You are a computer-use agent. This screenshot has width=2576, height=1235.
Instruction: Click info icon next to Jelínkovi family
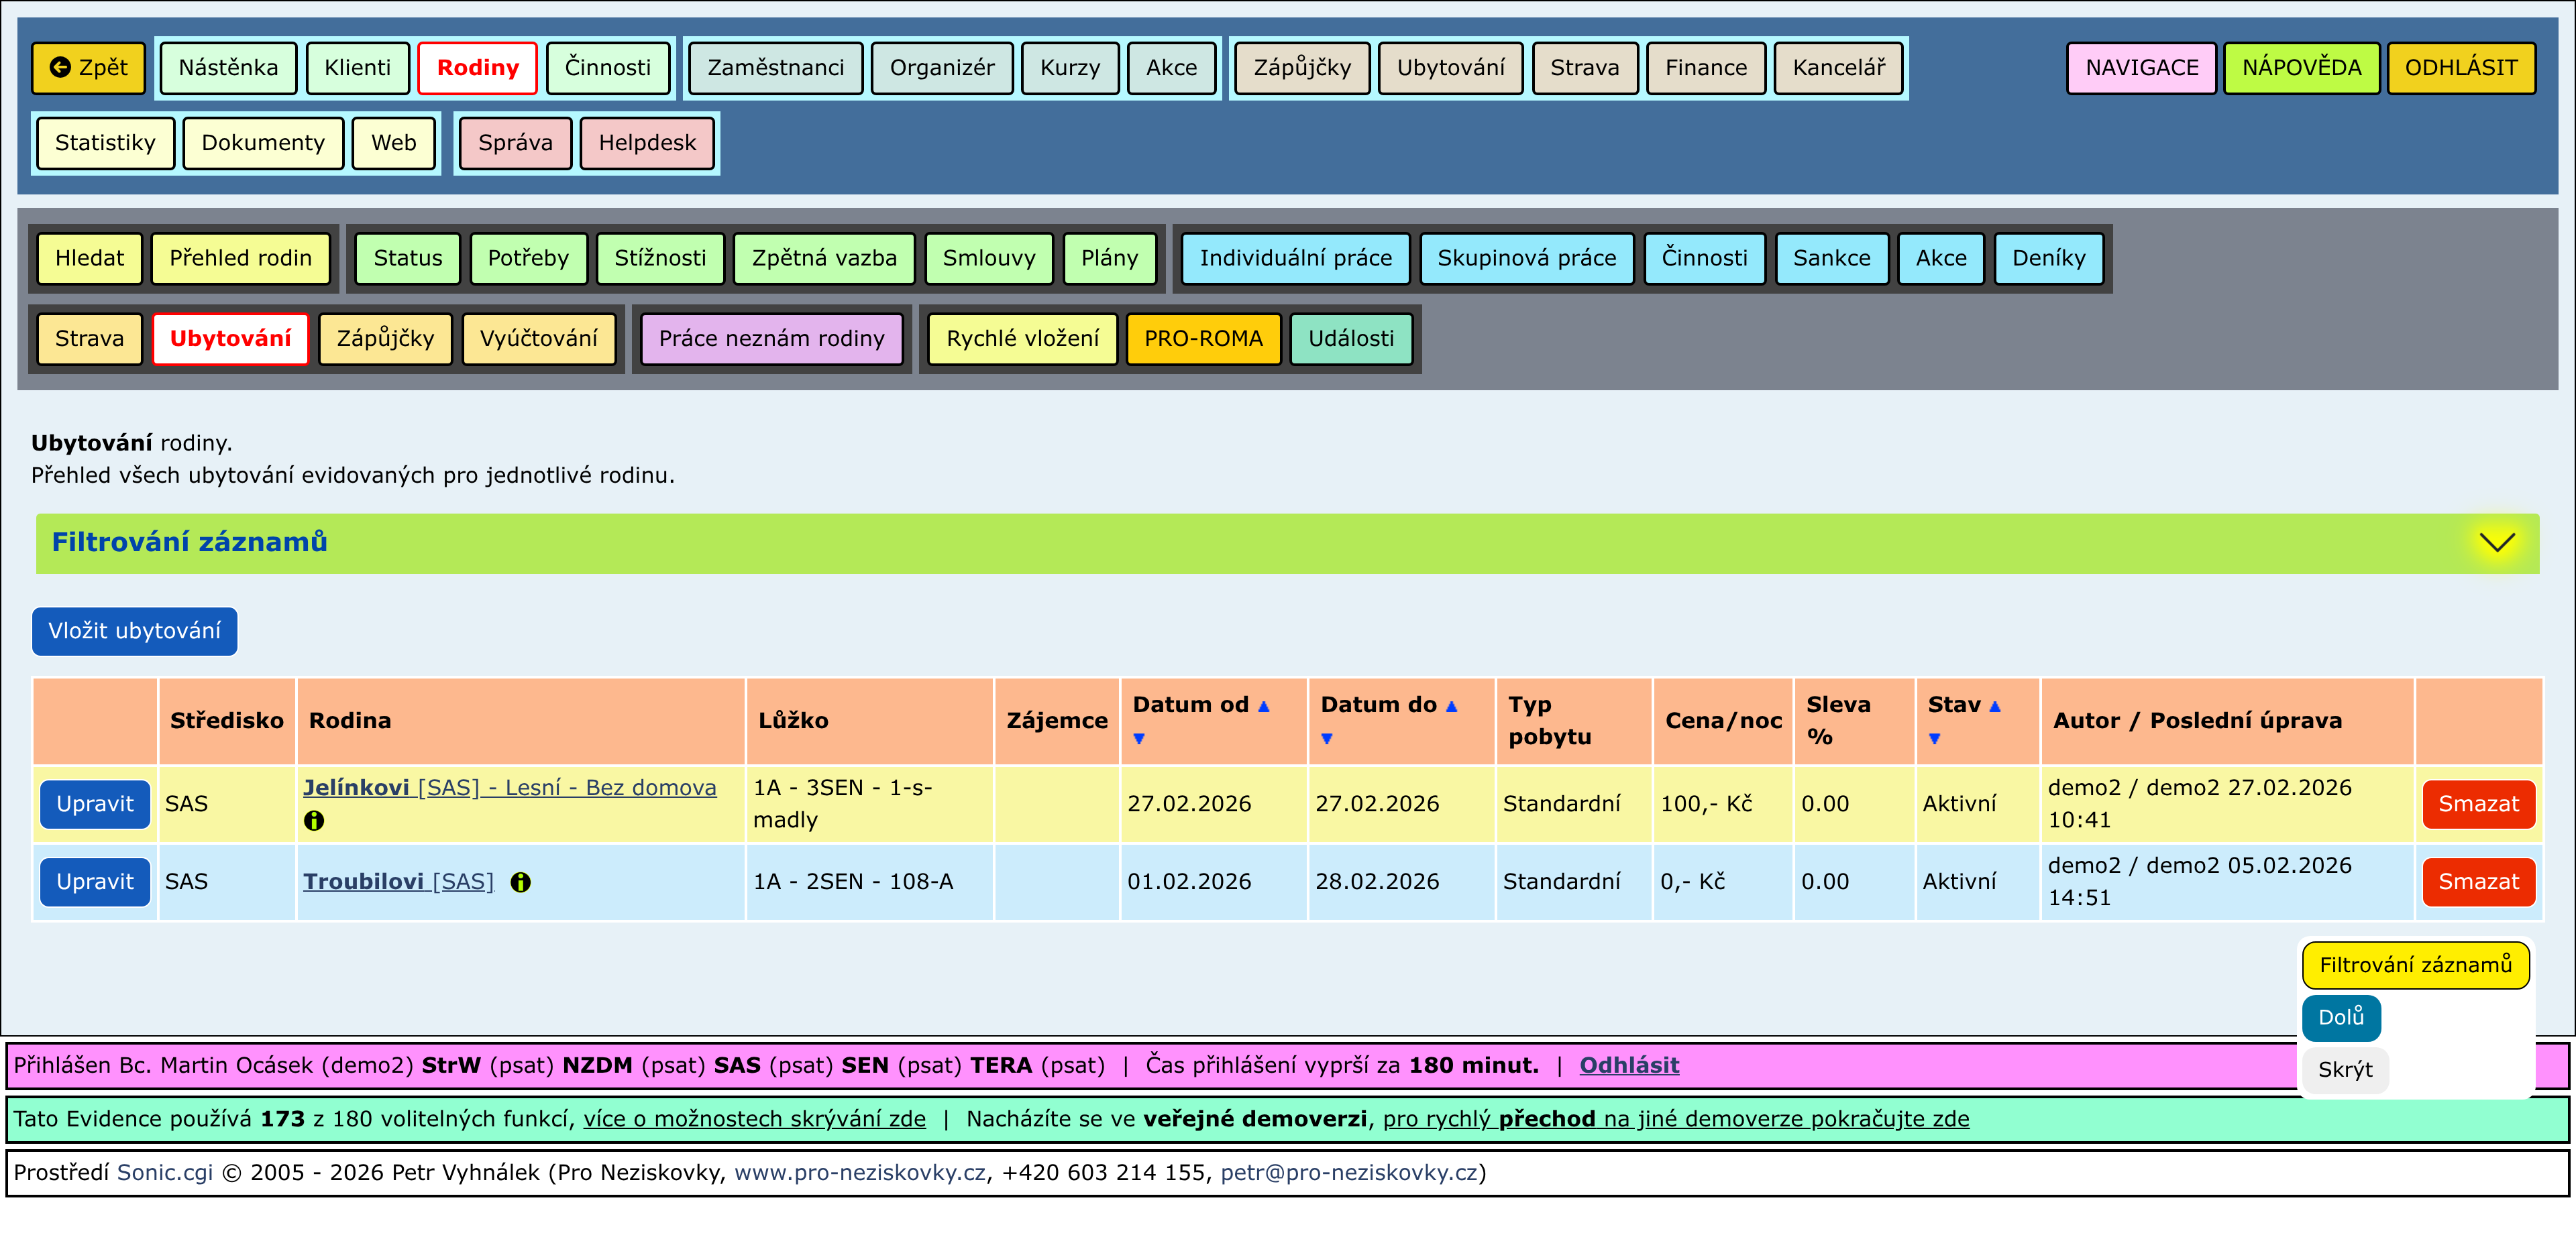(314, 821)
